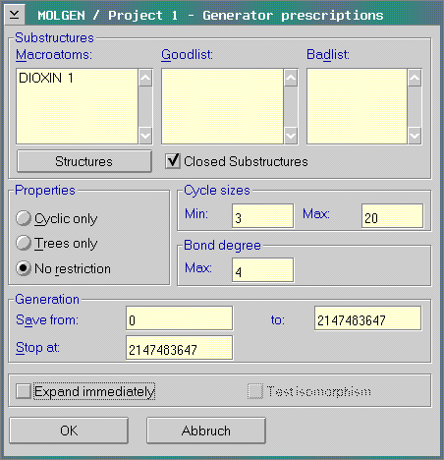Click the Cycle sizes Max field
The image size is (444, 460).
point(392,216)
